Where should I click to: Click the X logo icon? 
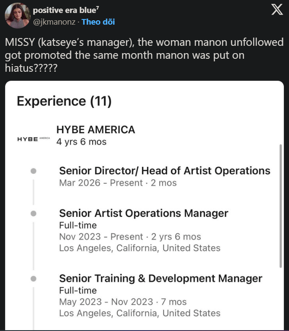(276, 10)
